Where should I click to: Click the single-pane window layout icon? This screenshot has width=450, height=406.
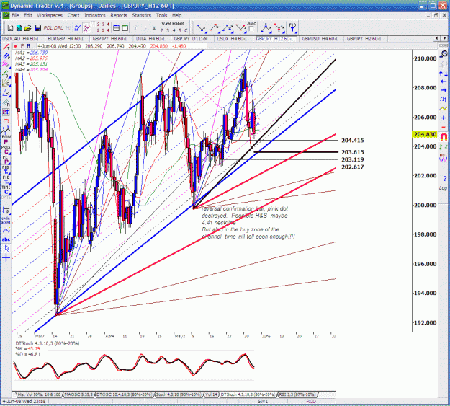coord(116,28)
